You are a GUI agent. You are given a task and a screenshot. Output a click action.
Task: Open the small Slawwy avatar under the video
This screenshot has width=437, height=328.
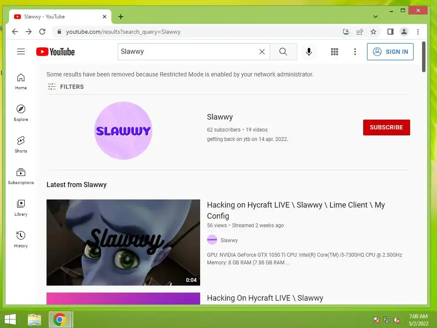212,240
